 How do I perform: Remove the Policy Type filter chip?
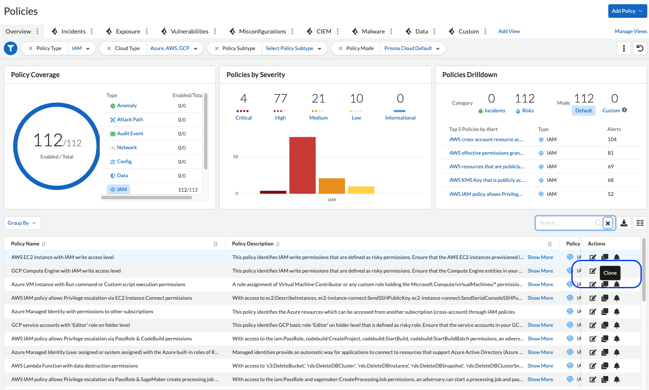[30, 48]
